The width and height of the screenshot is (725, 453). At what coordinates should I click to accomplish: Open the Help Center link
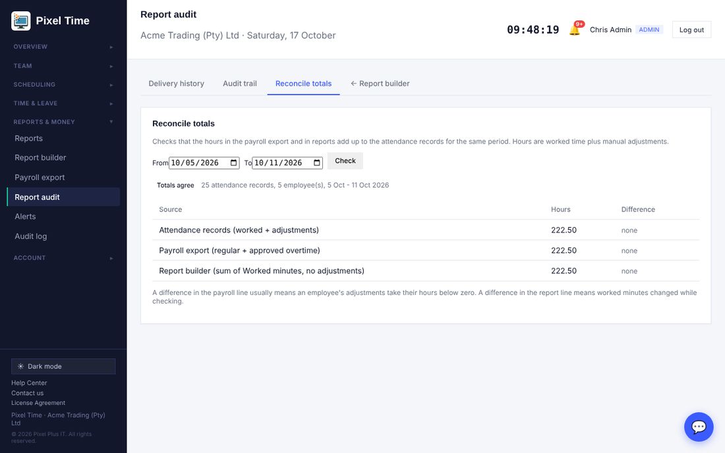click(29, 383)
